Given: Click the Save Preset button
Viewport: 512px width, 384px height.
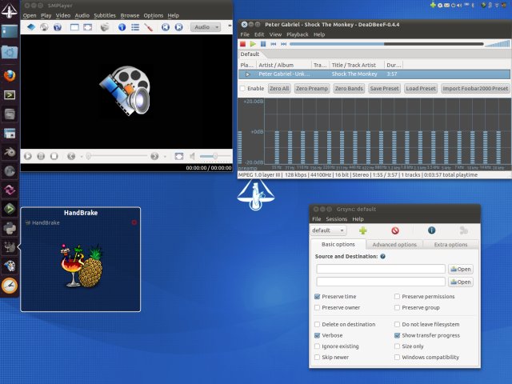Looking at the screenshot, I should tap(385, 89).
